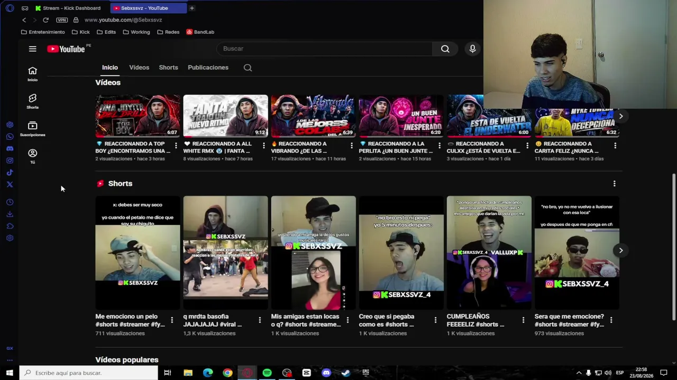This screenshot has width=677, height=380.
Task: Open Spotify from the taskbar
Action: [267, 373]
